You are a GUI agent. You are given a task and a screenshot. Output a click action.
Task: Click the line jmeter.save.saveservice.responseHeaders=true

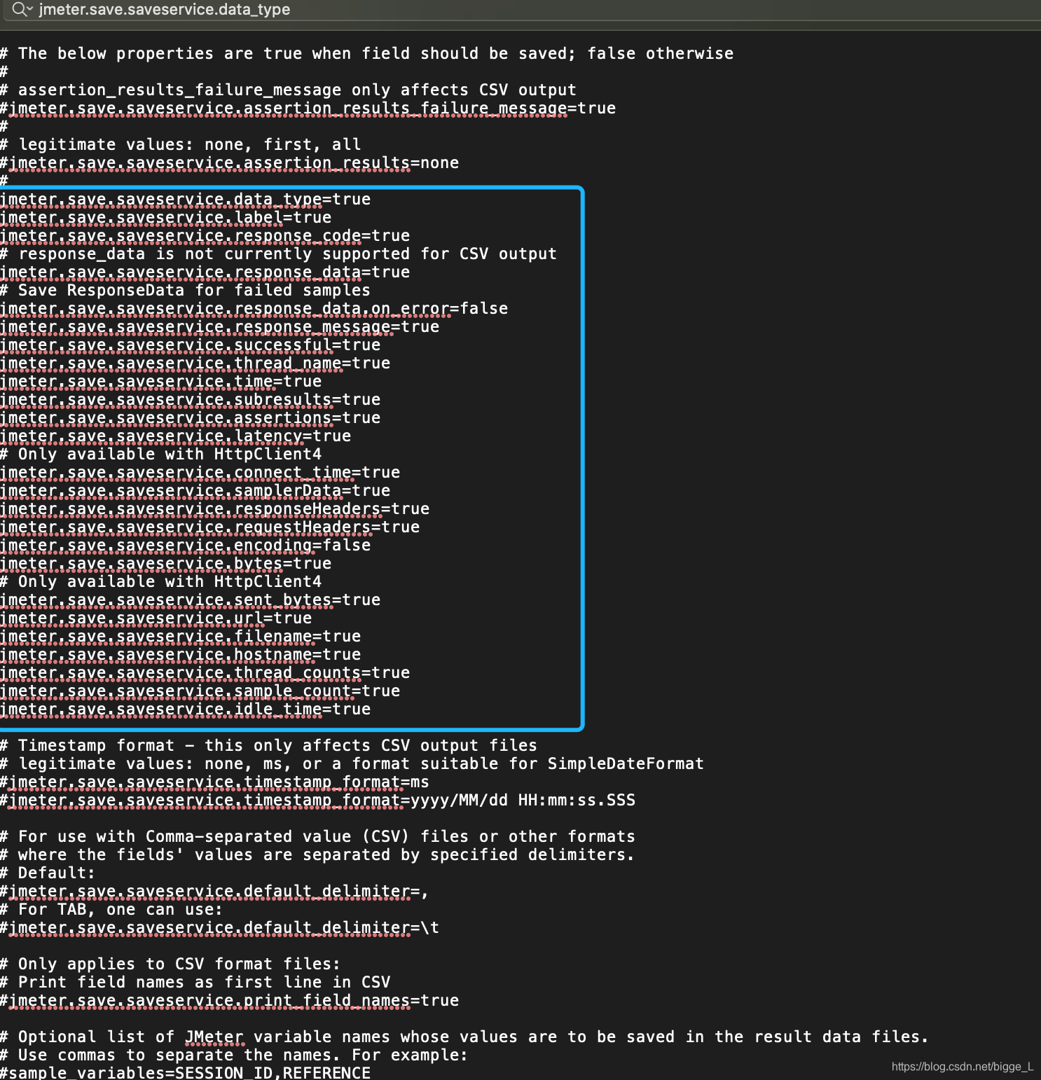(x=215, y=509)
